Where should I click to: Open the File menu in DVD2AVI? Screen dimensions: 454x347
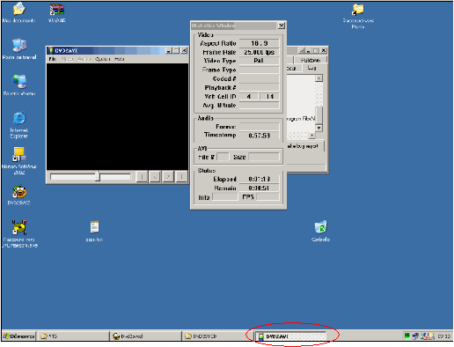click(x=53, y=59)
